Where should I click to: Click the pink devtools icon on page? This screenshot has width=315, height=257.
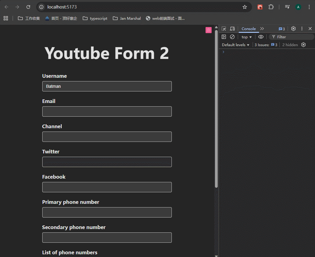coord(209,30)
